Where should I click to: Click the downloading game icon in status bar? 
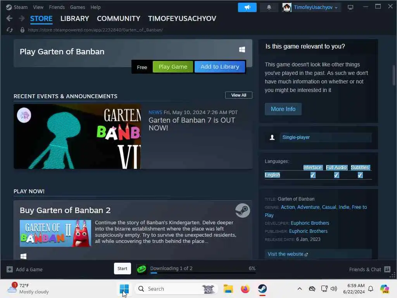[142, 269]
